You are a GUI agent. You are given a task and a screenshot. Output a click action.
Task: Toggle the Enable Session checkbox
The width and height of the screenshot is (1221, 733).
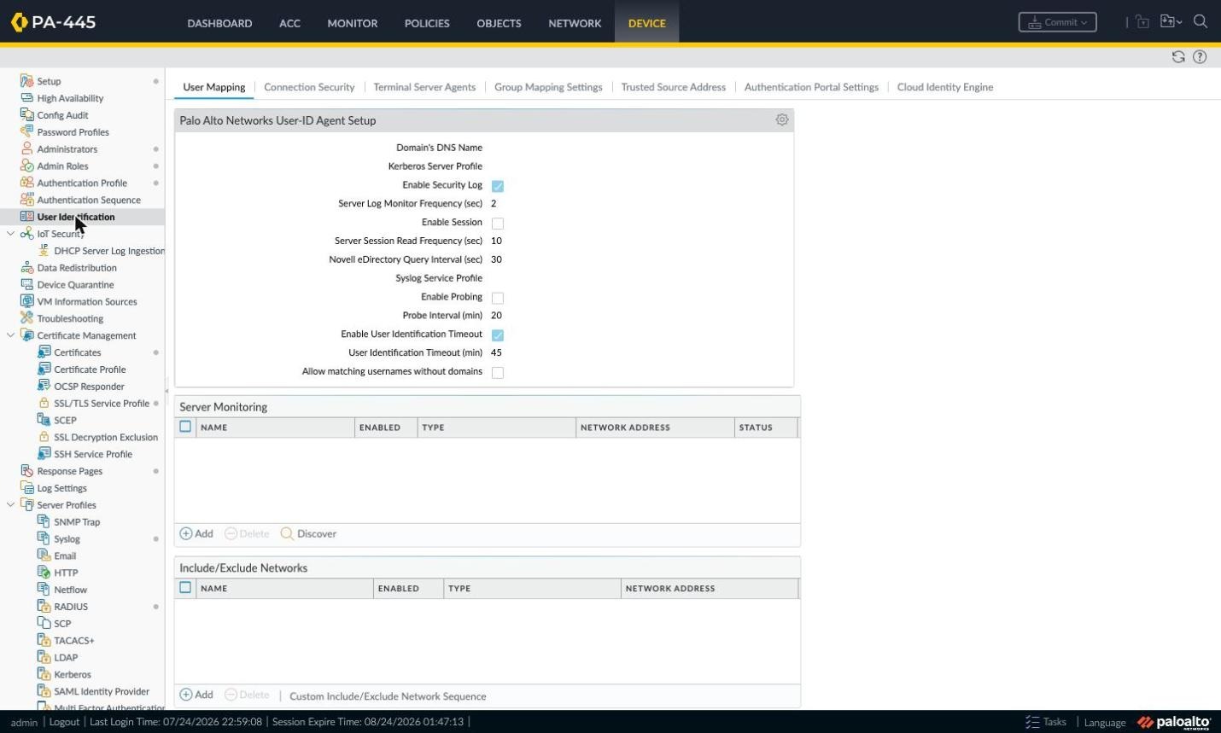498,224
